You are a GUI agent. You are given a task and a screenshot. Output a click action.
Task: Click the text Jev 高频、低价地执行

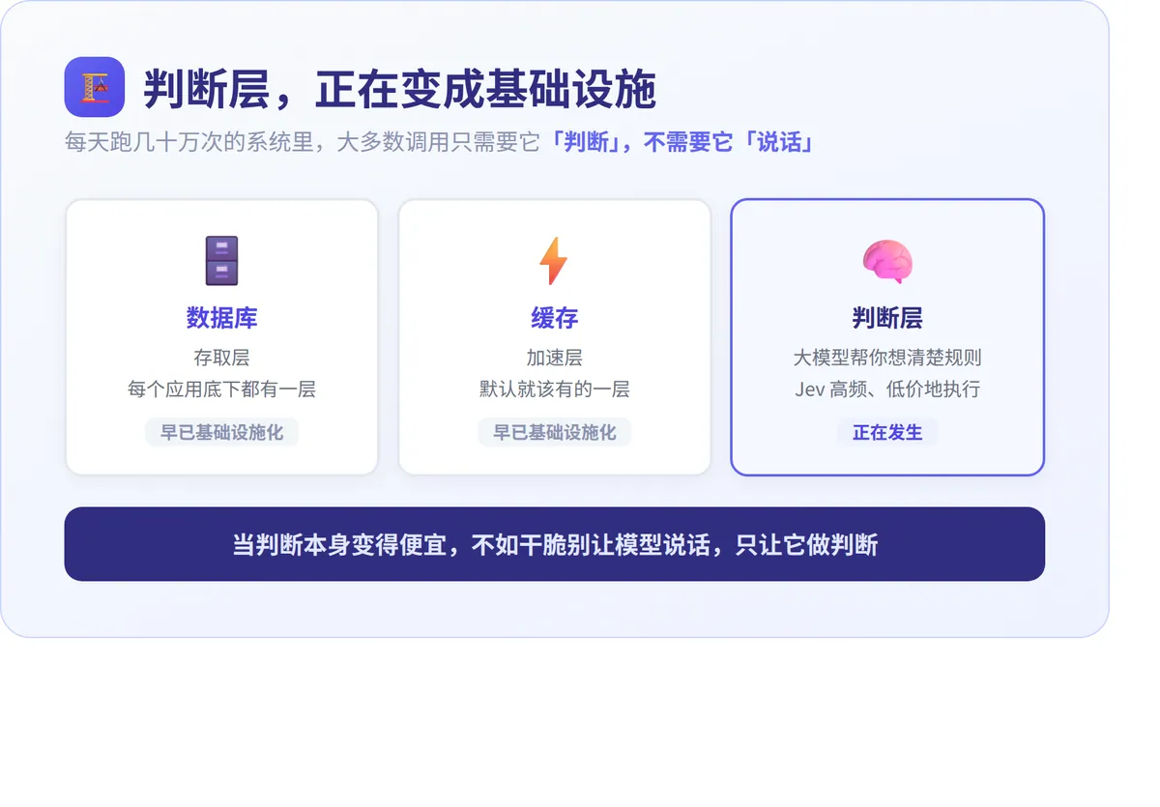click(887, 389)
